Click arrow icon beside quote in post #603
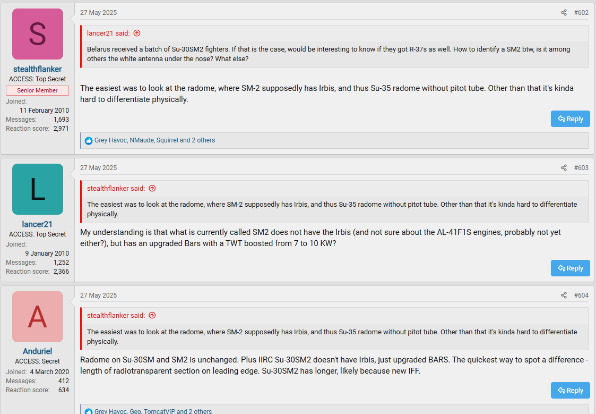The width and height of the screenshot is (596, 414). coord(152,188)
